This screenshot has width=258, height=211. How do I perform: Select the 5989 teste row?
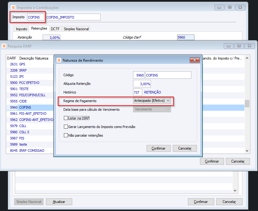(30, 144)
